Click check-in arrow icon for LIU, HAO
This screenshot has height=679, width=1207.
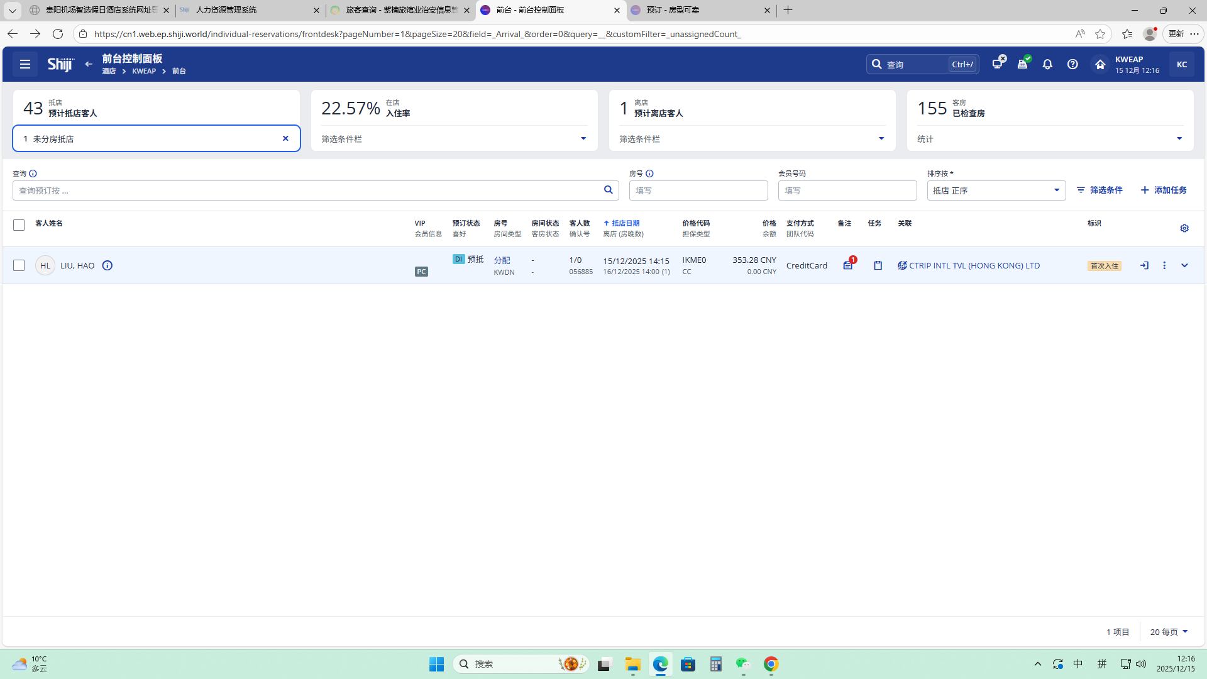click(x=1144, y=265)
